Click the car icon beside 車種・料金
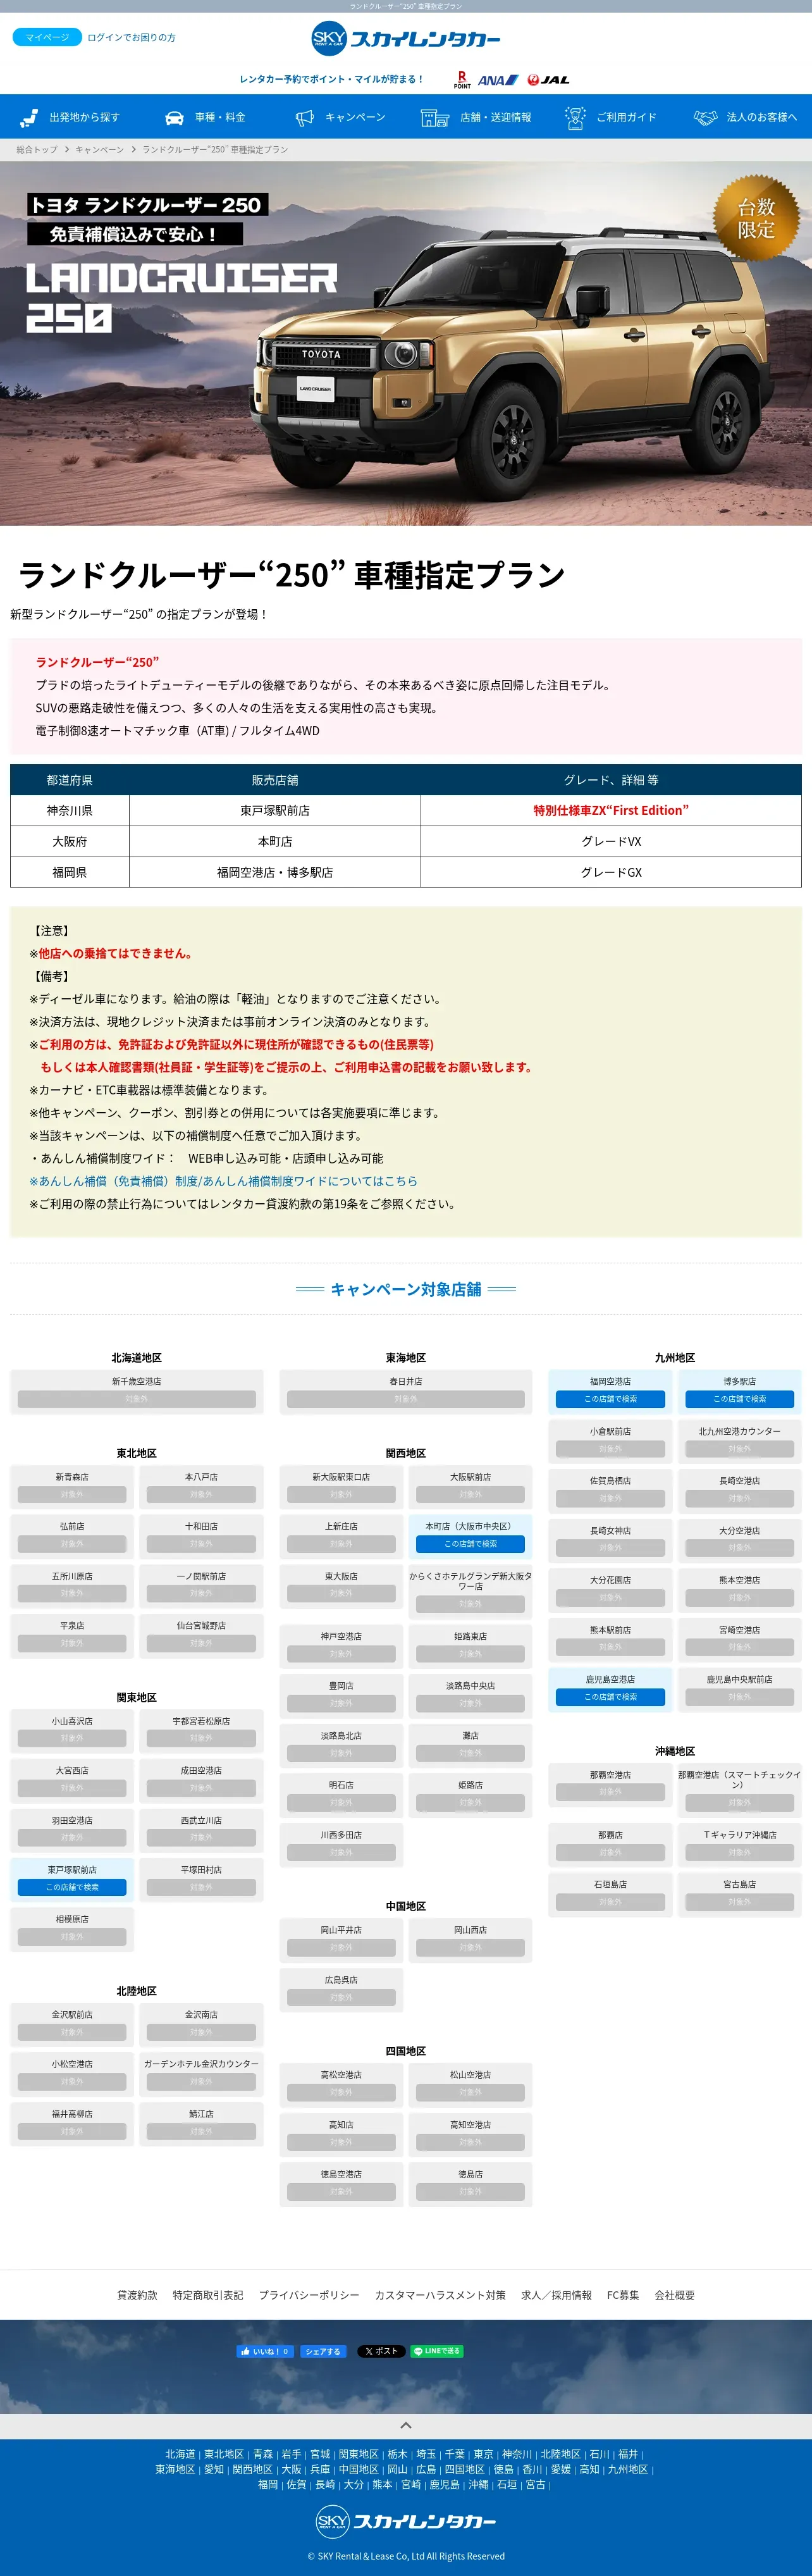 pos(174,118)
